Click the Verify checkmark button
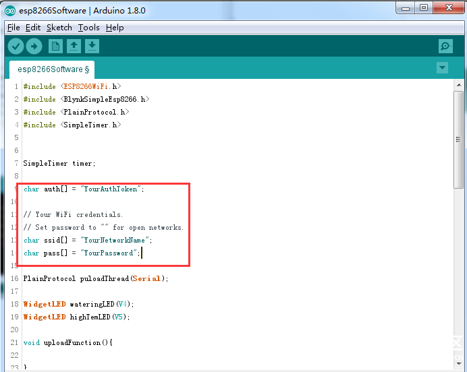Viewport: 467px width, 372px height. 16,46
